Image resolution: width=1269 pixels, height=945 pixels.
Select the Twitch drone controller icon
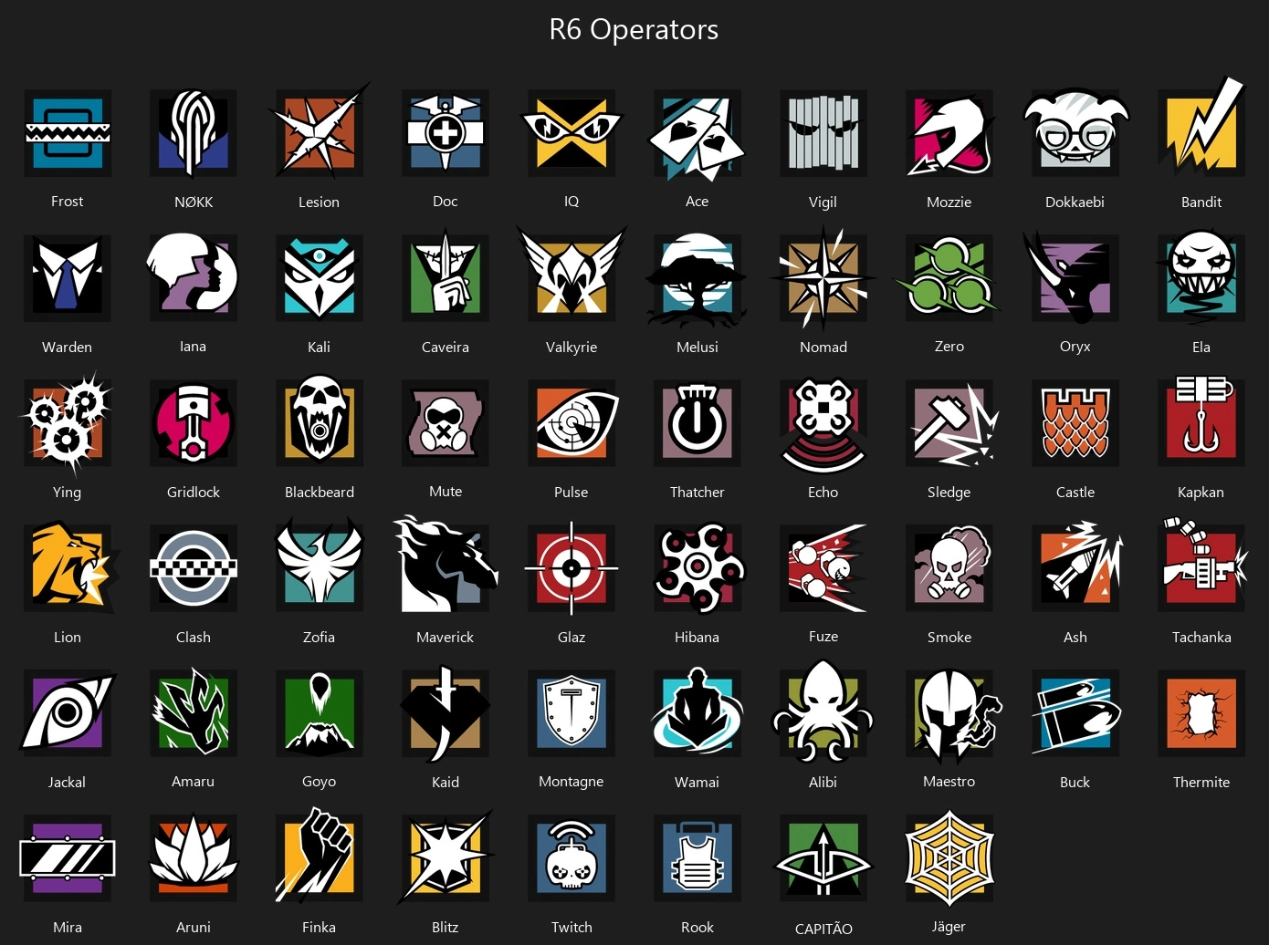[x=572, y=858]
